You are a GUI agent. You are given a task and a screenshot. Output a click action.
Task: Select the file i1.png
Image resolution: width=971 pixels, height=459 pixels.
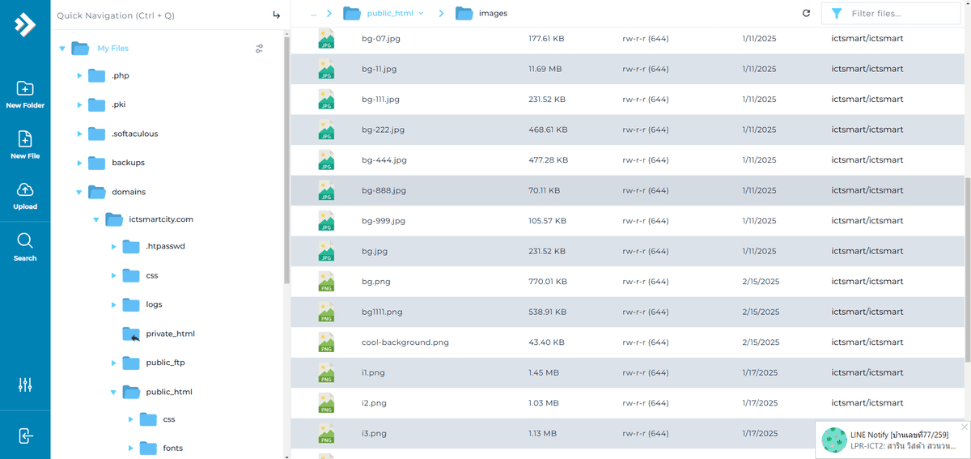click(373, 372)
